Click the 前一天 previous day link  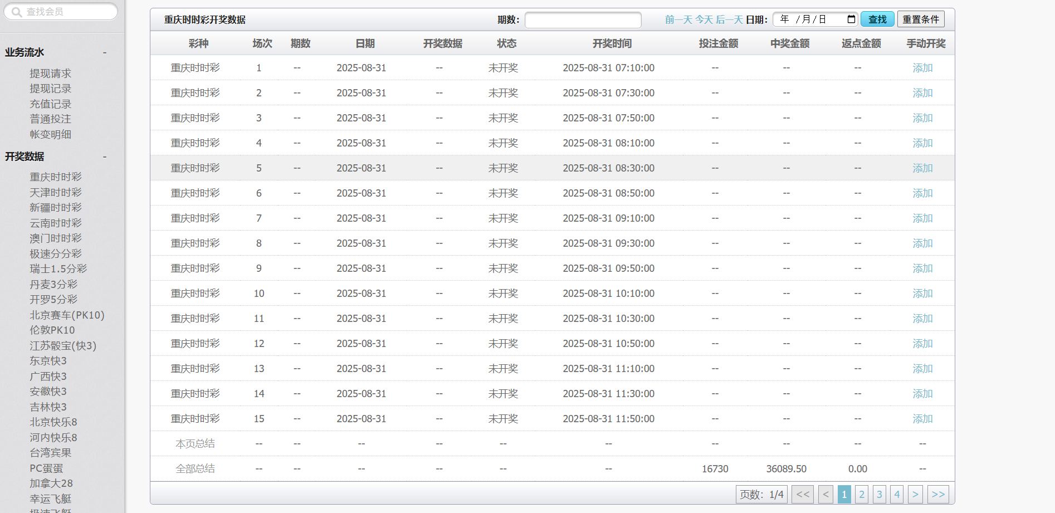tap(678, 19)
